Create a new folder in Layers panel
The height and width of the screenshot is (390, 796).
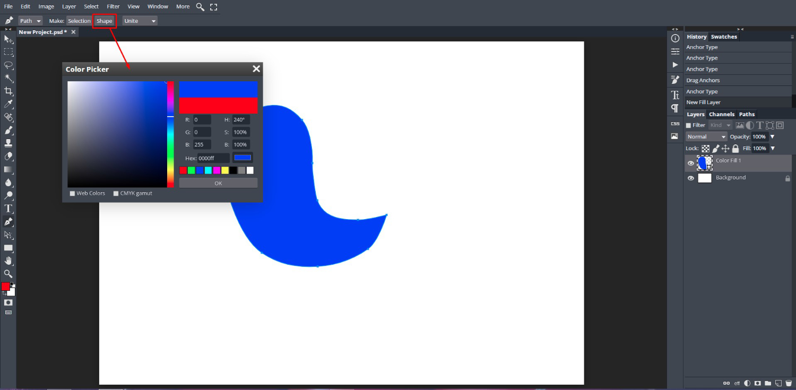pos(768,383)
